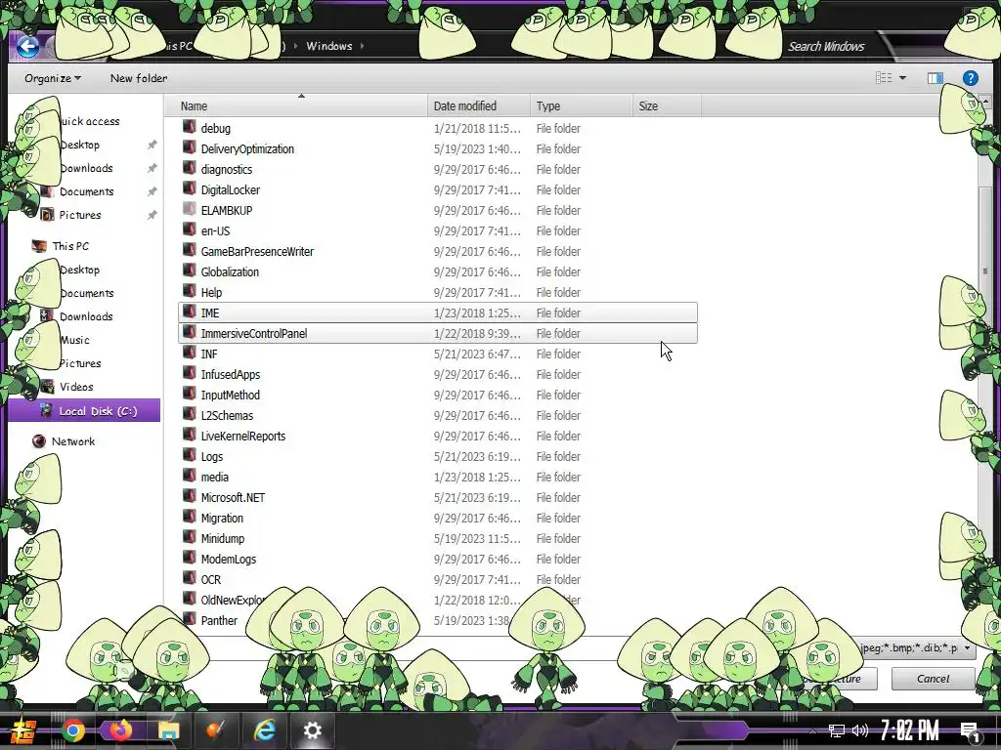Open the help question mark icon
Screen dimensions: 1001x750
click(971, 78)
